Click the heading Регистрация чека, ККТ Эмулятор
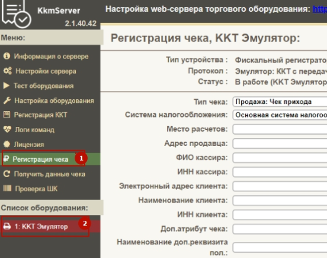Screen dimensions: 327x258 pyautogui.click(x=205, y=38)
